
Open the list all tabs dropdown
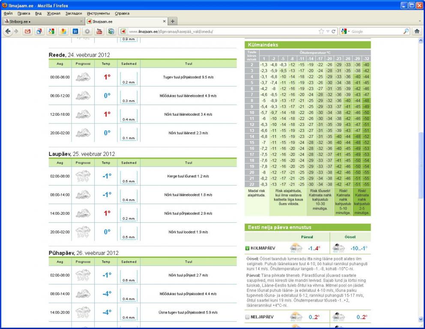(420, 21)
